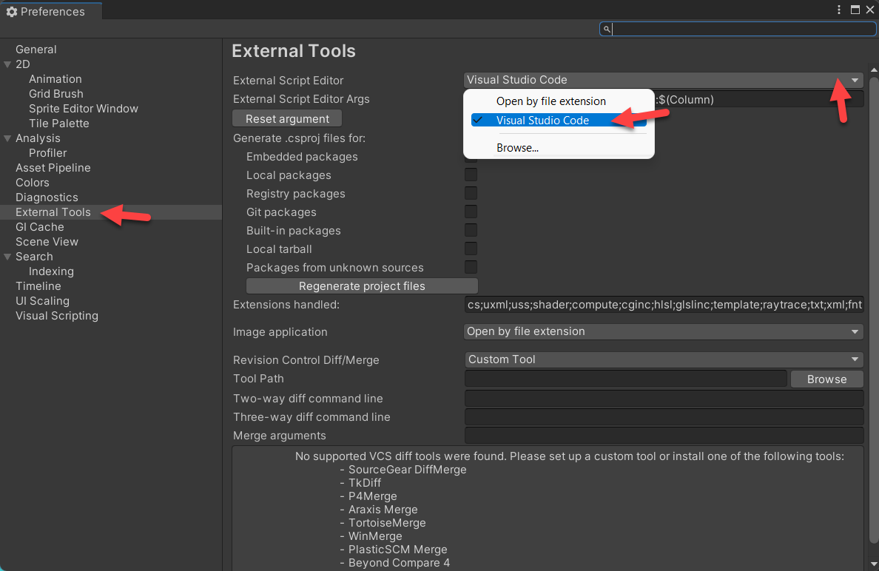This screenshot has height=571, width=879.
Task: Collapse the Analysis section triangle
Action: (8, 138)
